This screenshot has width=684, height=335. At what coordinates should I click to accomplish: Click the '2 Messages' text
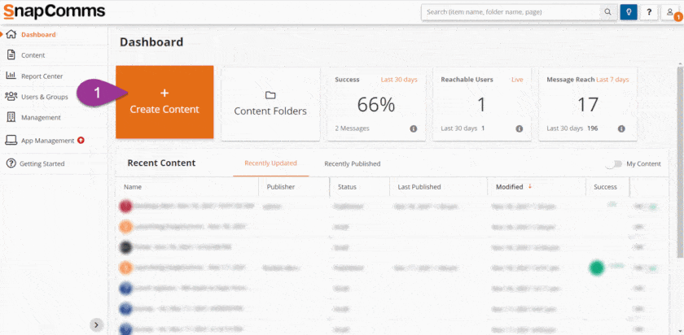point(352,128)
